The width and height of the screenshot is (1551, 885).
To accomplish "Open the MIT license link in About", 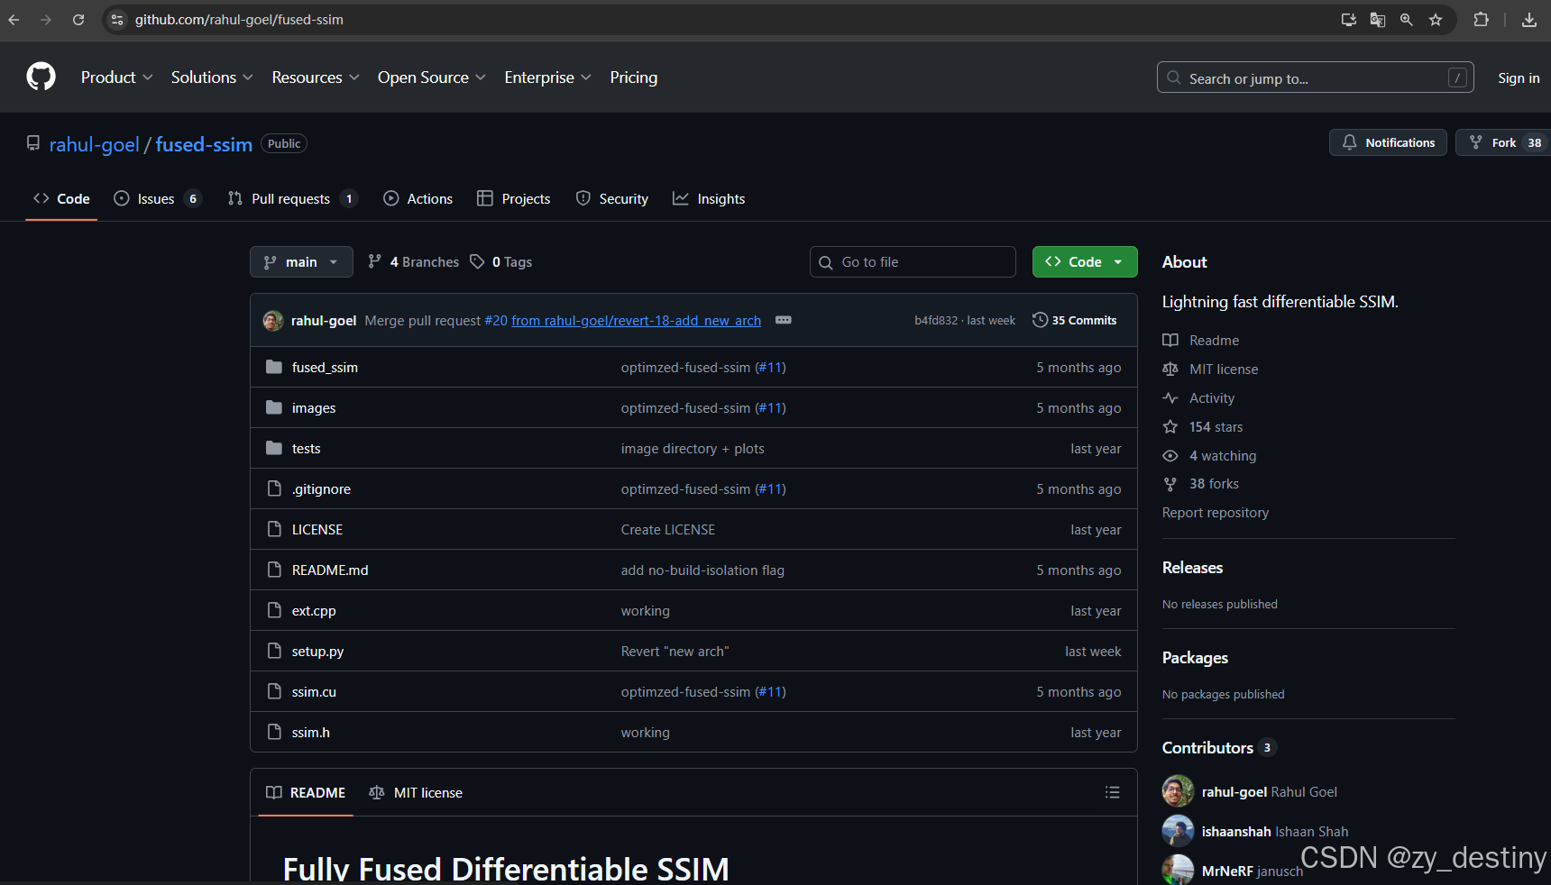I will point(1223,369).
